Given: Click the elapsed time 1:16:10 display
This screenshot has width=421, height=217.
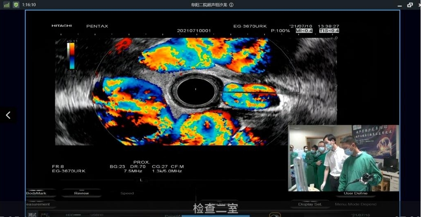Looking at the screenshot, I should click(x=29, y=5).
